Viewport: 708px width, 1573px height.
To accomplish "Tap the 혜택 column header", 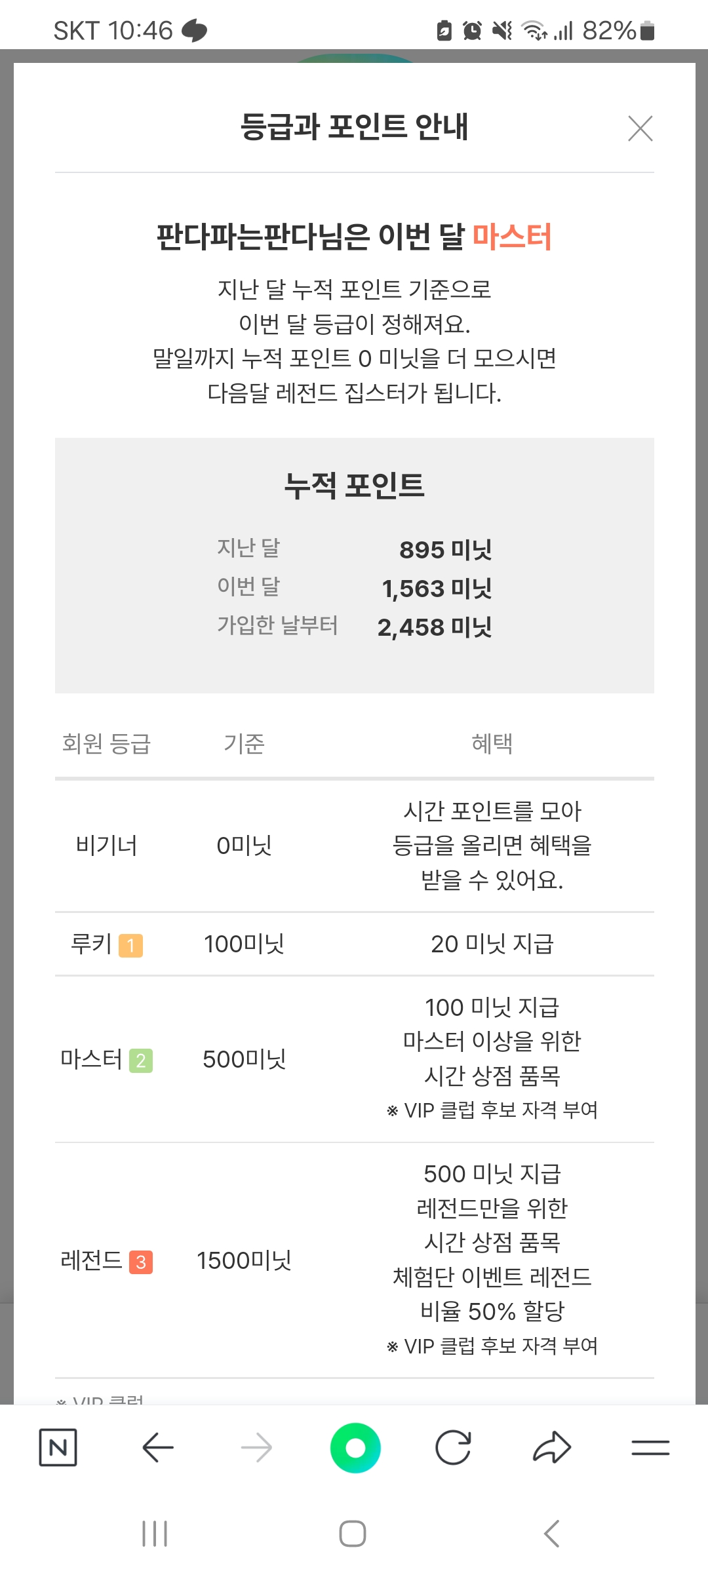I will 492,744.
